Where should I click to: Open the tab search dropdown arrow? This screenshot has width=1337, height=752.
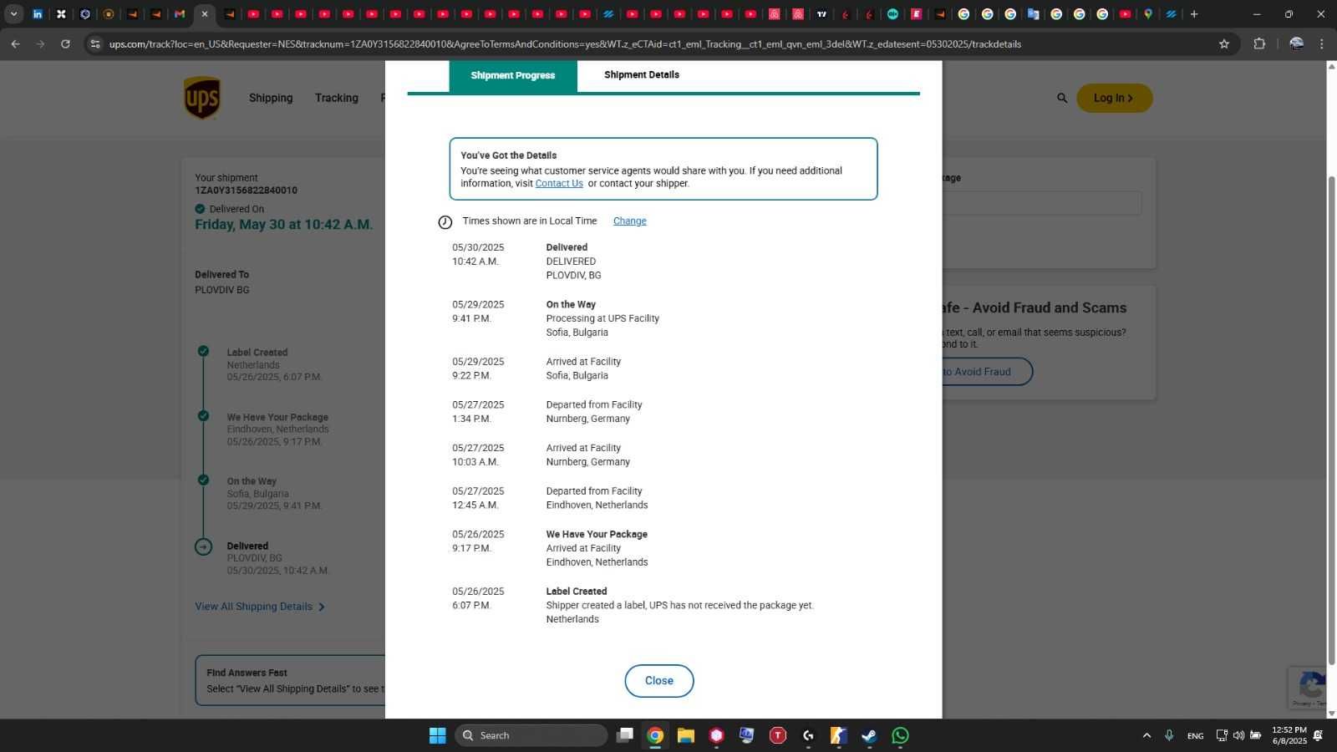[13, 14]
